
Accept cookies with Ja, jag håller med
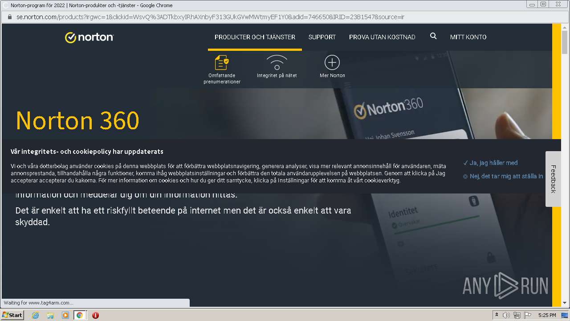click(490, 163)
